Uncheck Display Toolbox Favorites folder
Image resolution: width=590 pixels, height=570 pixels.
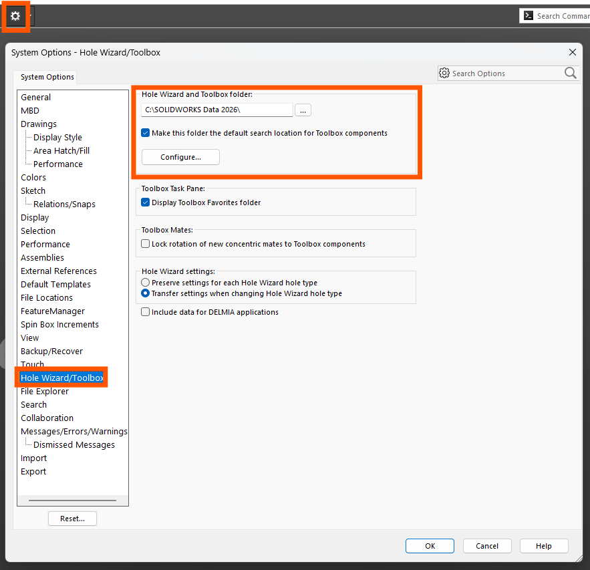point(145,202)
